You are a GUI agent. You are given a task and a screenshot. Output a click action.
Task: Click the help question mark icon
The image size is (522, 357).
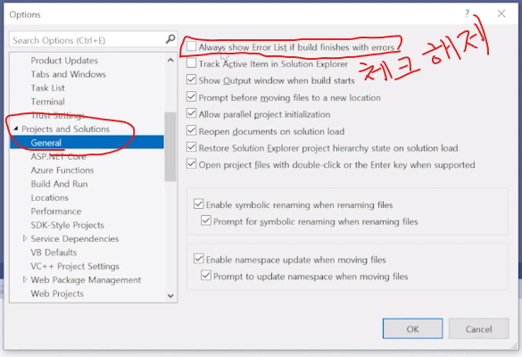pyautogui.click(x=467, y=13)
